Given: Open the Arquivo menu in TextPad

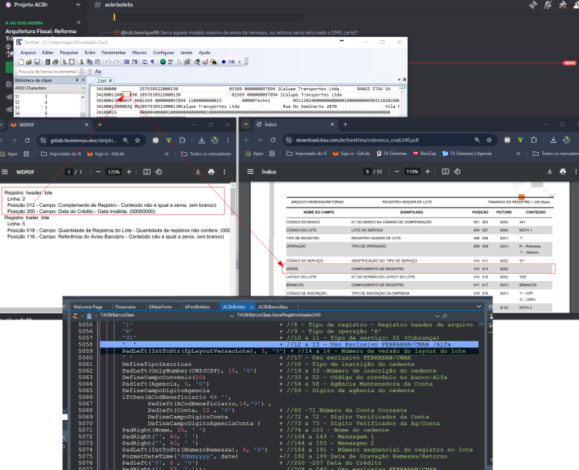Looking at the screenshot, I should tap(28, 52).
